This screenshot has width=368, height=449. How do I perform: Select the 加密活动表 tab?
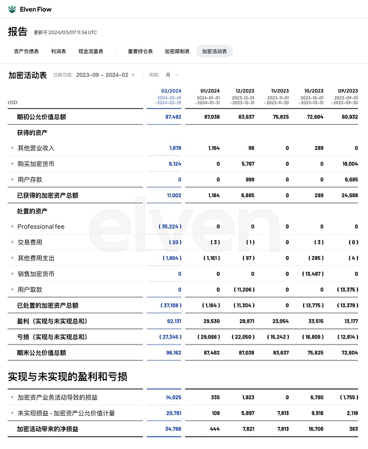coord(215,51)
